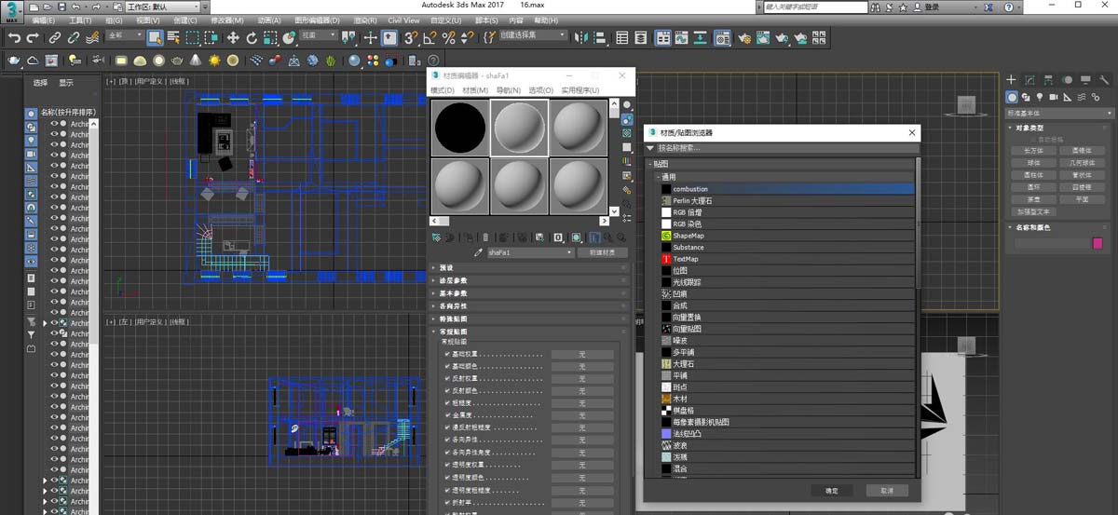This screenshot has height=515, width=1118.
Task: Toggle the 基础权重 map checkbox
Action: 447,355
